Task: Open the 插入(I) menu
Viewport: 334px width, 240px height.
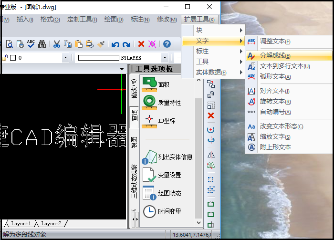Action: click(25, 20)
